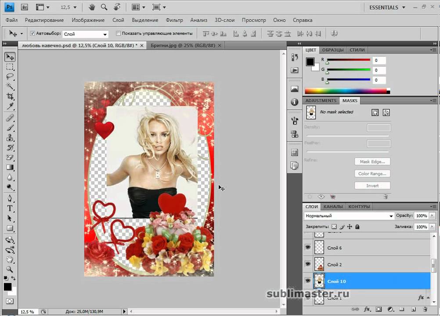440x316 pixels.
Task: Add a pixel mask in Masks panel
Action: 375,112
